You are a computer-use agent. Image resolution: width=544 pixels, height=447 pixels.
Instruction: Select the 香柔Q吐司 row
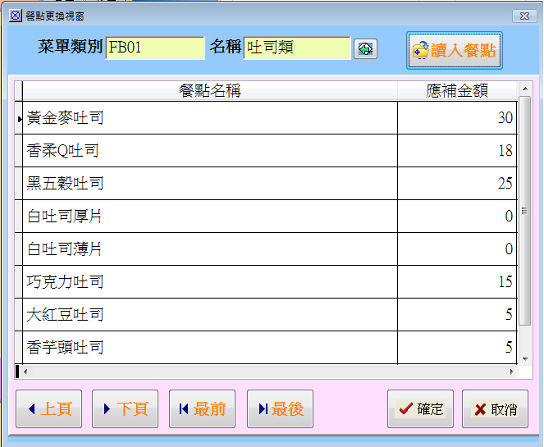coord(209,151)
